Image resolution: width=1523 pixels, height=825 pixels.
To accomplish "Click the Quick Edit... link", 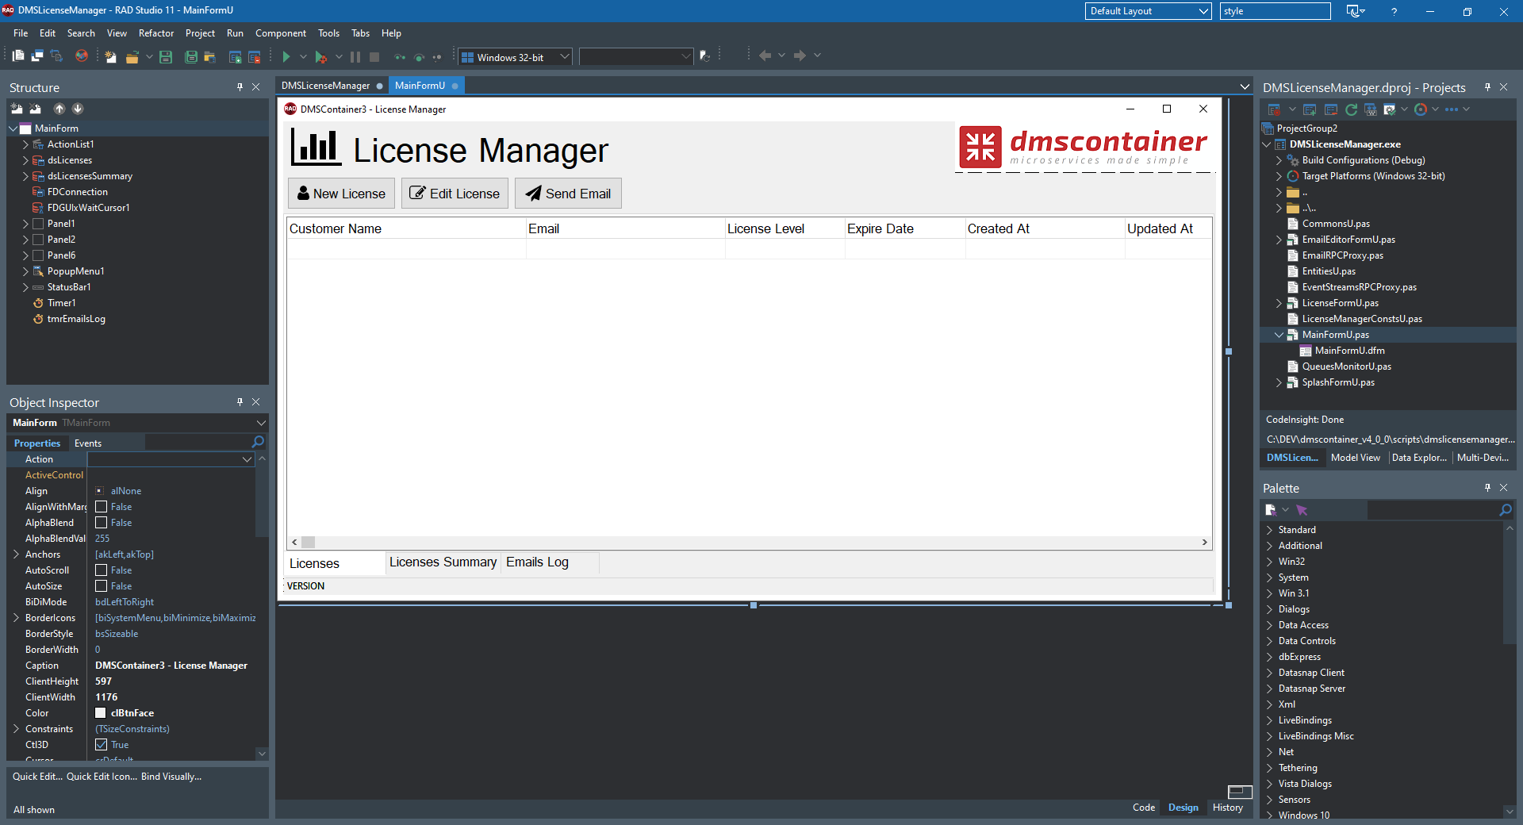I will click(x=37, y=777).
